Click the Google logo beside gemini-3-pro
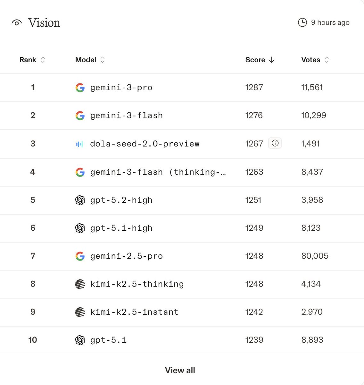364x385 pixels. point(80,88)
